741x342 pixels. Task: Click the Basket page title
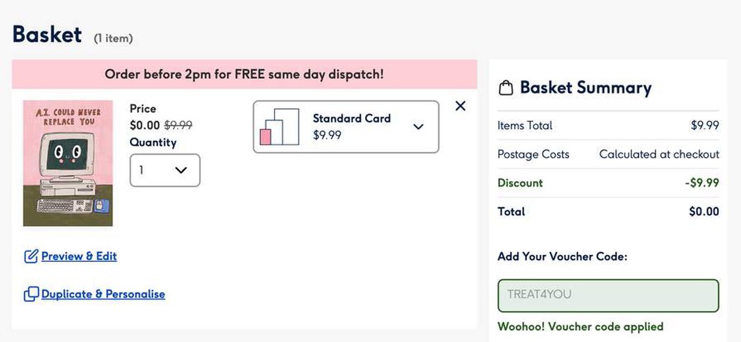[47, 34]
